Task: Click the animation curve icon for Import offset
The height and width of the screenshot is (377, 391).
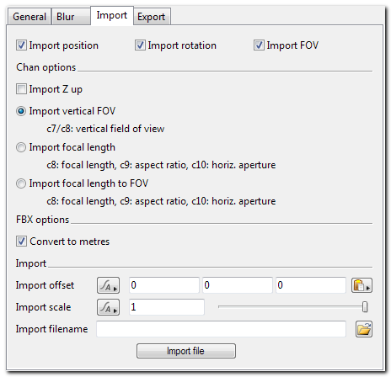Action: 108,285
